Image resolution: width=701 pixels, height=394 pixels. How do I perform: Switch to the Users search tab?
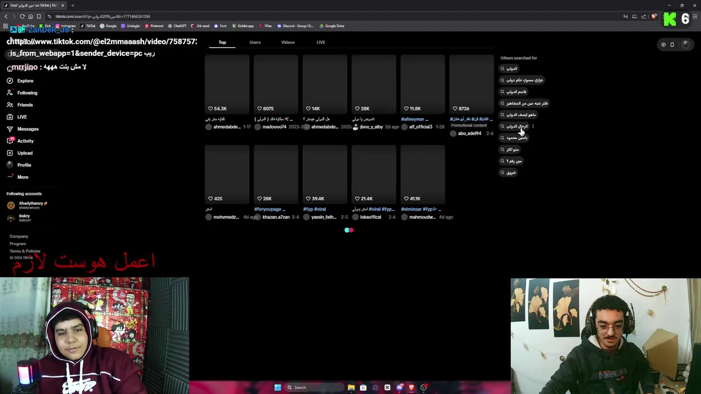(x=255, y=42)
